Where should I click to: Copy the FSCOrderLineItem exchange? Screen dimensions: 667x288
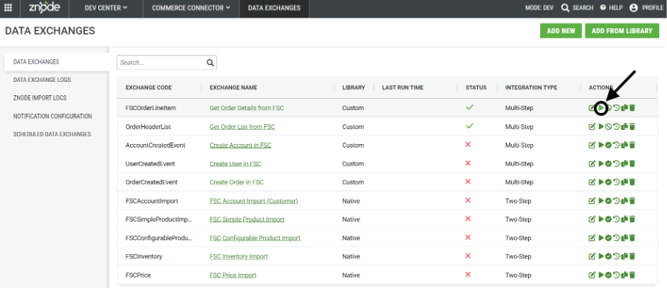(x=624, y=108)
